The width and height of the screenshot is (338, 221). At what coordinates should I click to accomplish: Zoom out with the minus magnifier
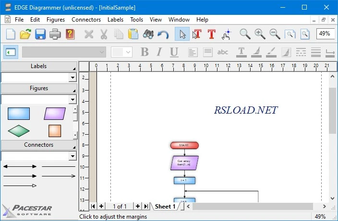(x=275, y=34)
